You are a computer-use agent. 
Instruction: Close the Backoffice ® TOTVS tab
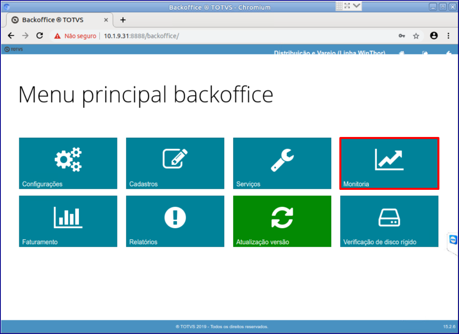(106, 20)
